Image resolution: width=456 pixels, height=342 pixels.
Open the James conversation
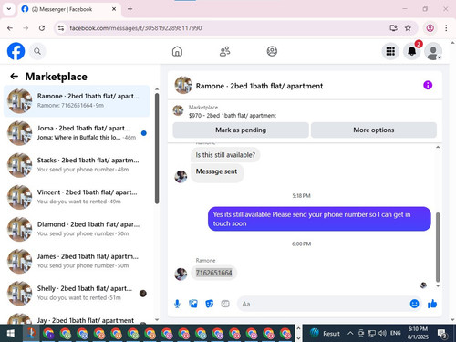point(77,261)
